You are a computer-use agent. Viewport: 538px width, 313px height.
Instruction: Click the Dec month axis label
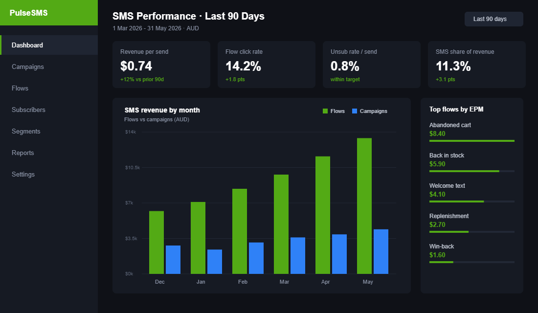pos(160,282)
